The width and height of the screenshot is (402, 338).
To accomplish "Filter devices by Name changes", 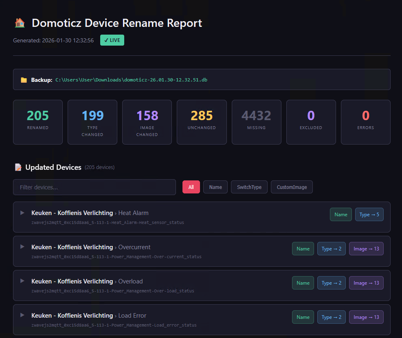I will click(x=215, y=187).
